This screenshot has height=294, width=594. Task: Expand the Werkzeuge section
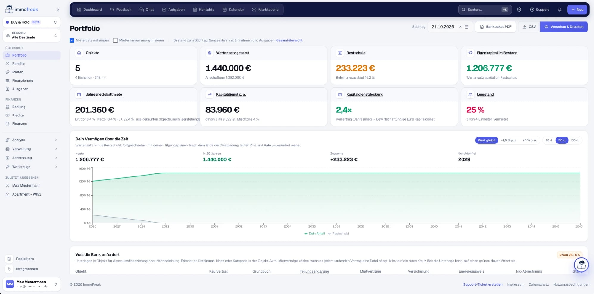click(32, 167)
